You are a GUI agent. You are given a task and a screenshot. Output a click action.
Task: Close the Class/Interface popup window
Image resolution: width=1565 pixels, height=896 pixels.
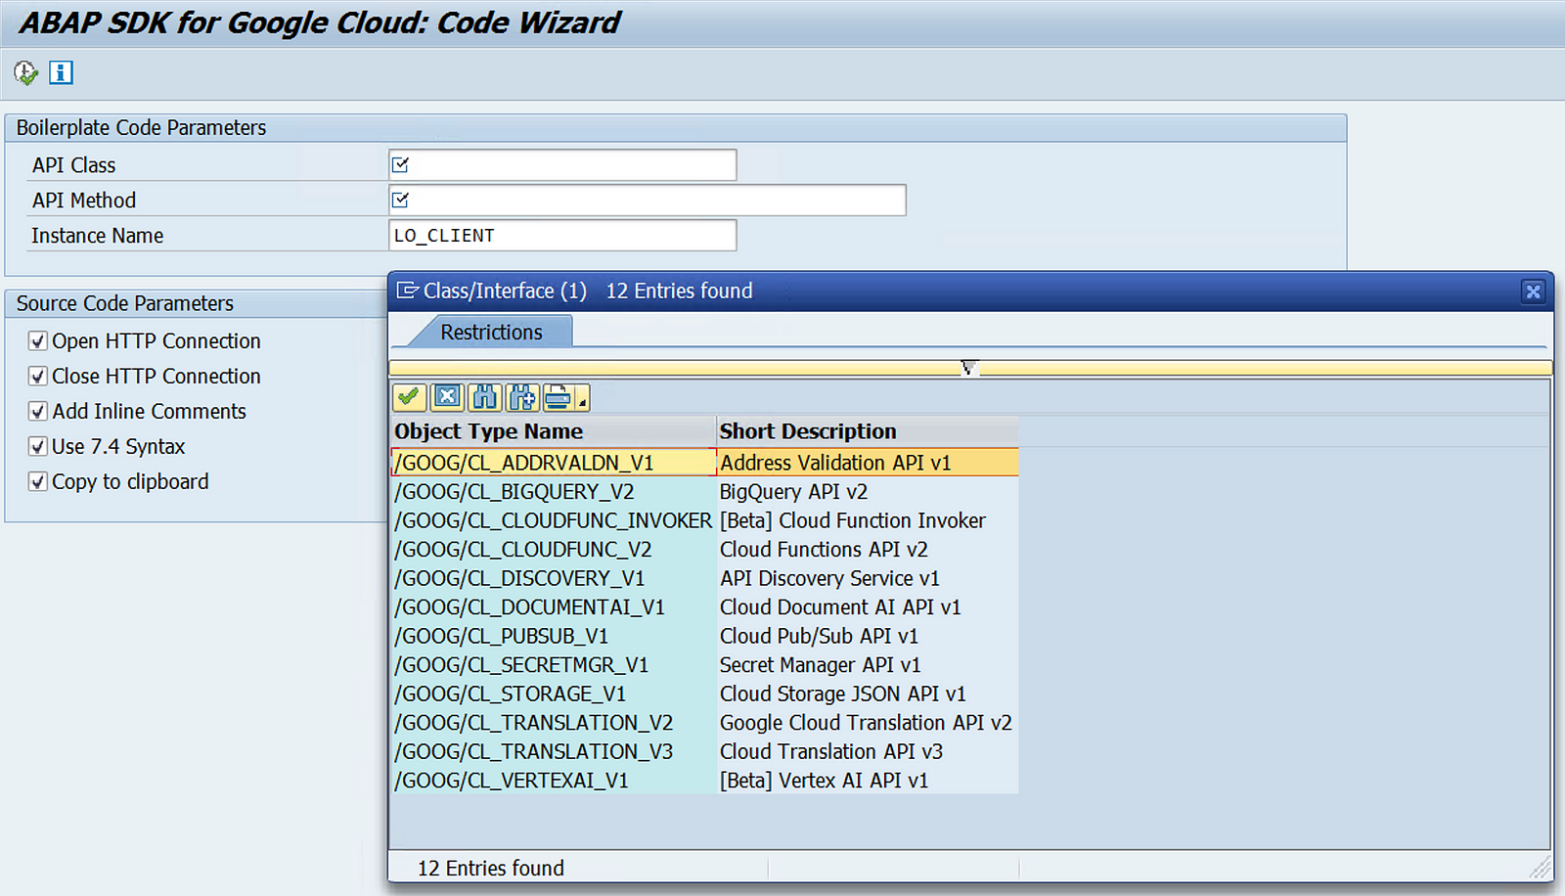[1533, 291]
